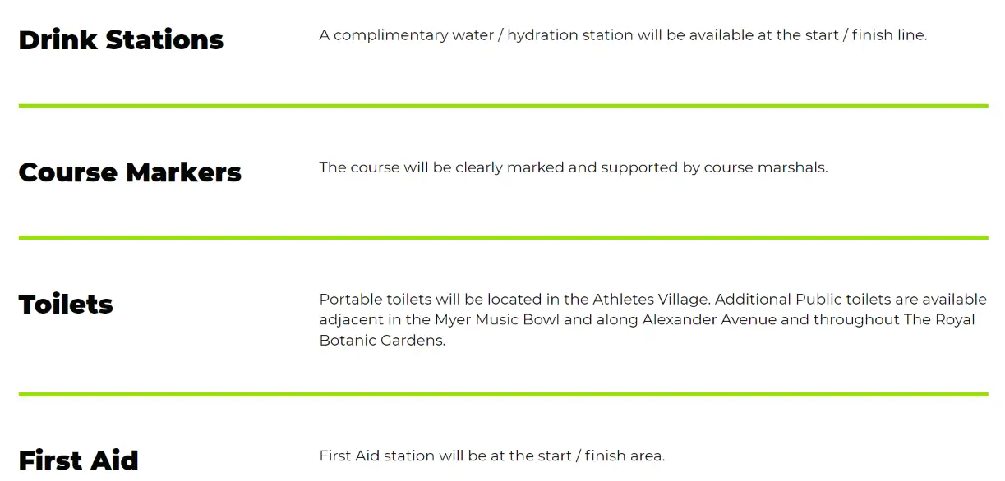Click the First Aid station location sentence

[x=492, y=456]
